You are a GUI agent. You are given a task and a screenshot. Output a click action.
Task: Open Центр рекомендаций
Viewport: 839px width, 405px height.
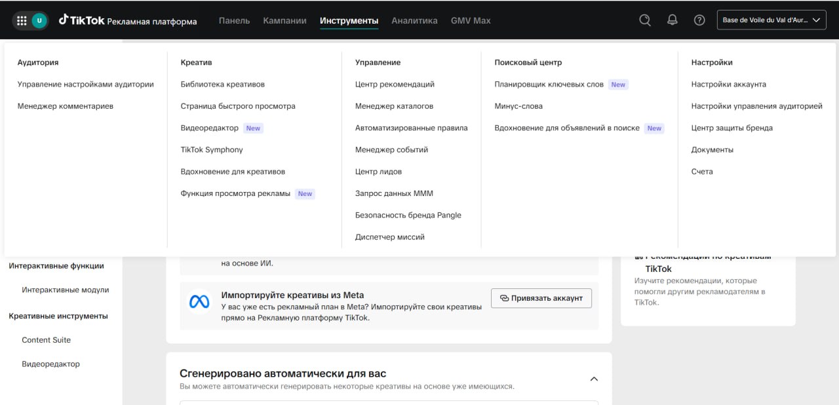(x=395, y=84)
